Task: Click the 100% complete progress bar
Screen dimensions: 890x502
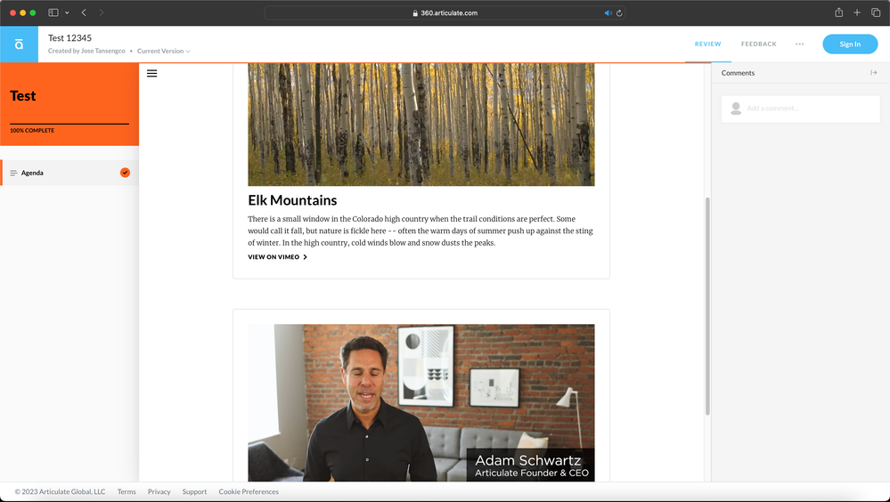Action: [x=69, y=123]
